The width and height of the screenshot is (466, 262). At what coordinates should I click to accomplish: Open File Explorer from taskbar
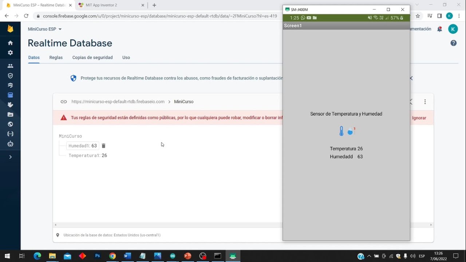point(52,256)
